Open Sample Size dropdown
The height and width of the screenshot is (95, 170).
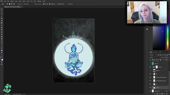28,4
